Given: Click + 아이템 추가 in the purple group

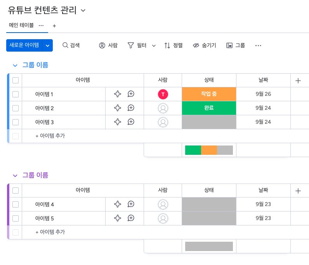Looking at the screenshot, I should (x=50, y=232).
